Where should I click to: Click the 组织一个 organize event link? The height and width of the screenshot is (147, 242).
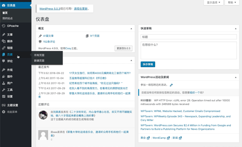195,93
